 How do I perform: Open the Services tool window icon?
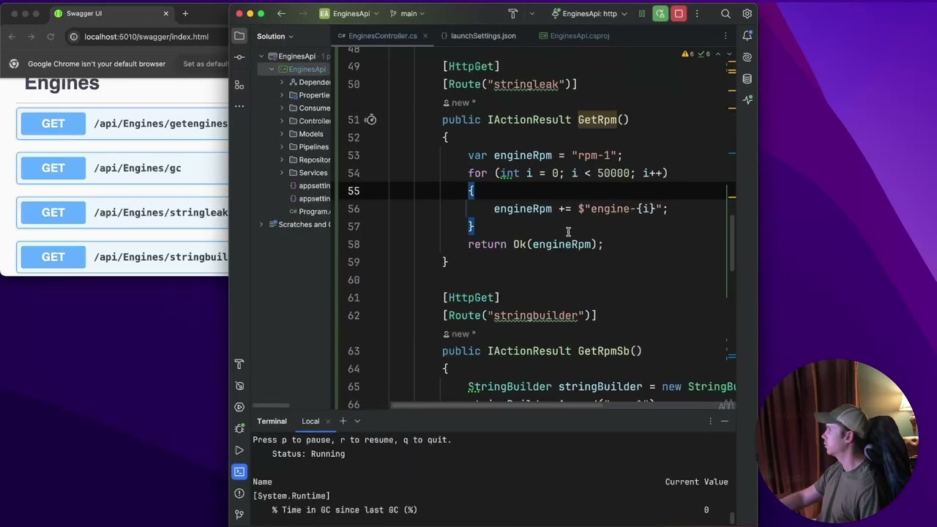pos(239,407)
